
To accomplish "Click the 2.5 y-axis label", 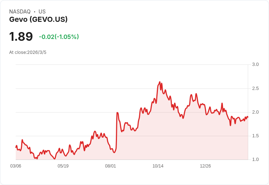I will point(255,88).
